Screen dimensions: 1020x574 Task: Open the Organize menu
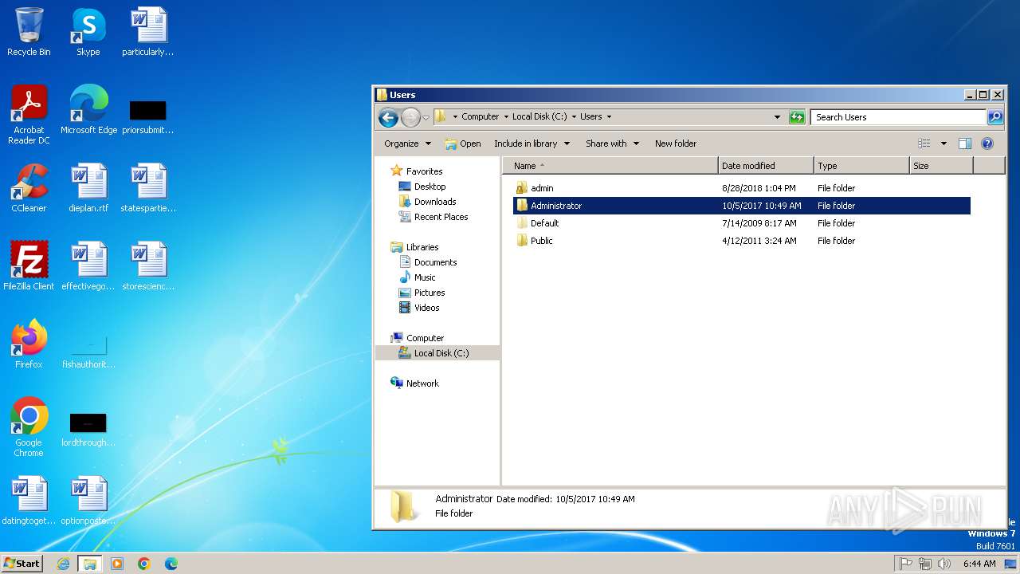(407, 143)
